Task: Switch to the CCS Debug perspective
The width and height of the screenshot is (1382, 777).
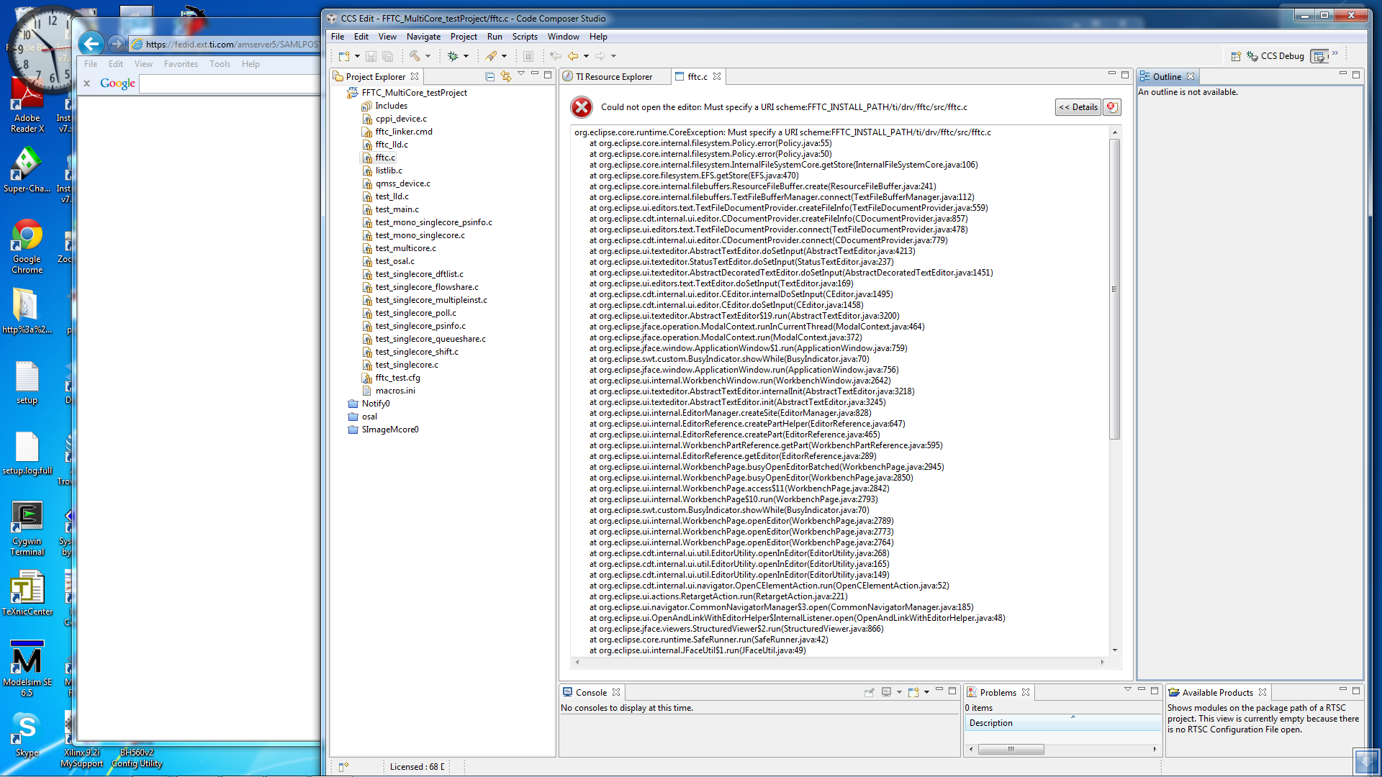Action: pyautogui.click(x=1275, y=56)
